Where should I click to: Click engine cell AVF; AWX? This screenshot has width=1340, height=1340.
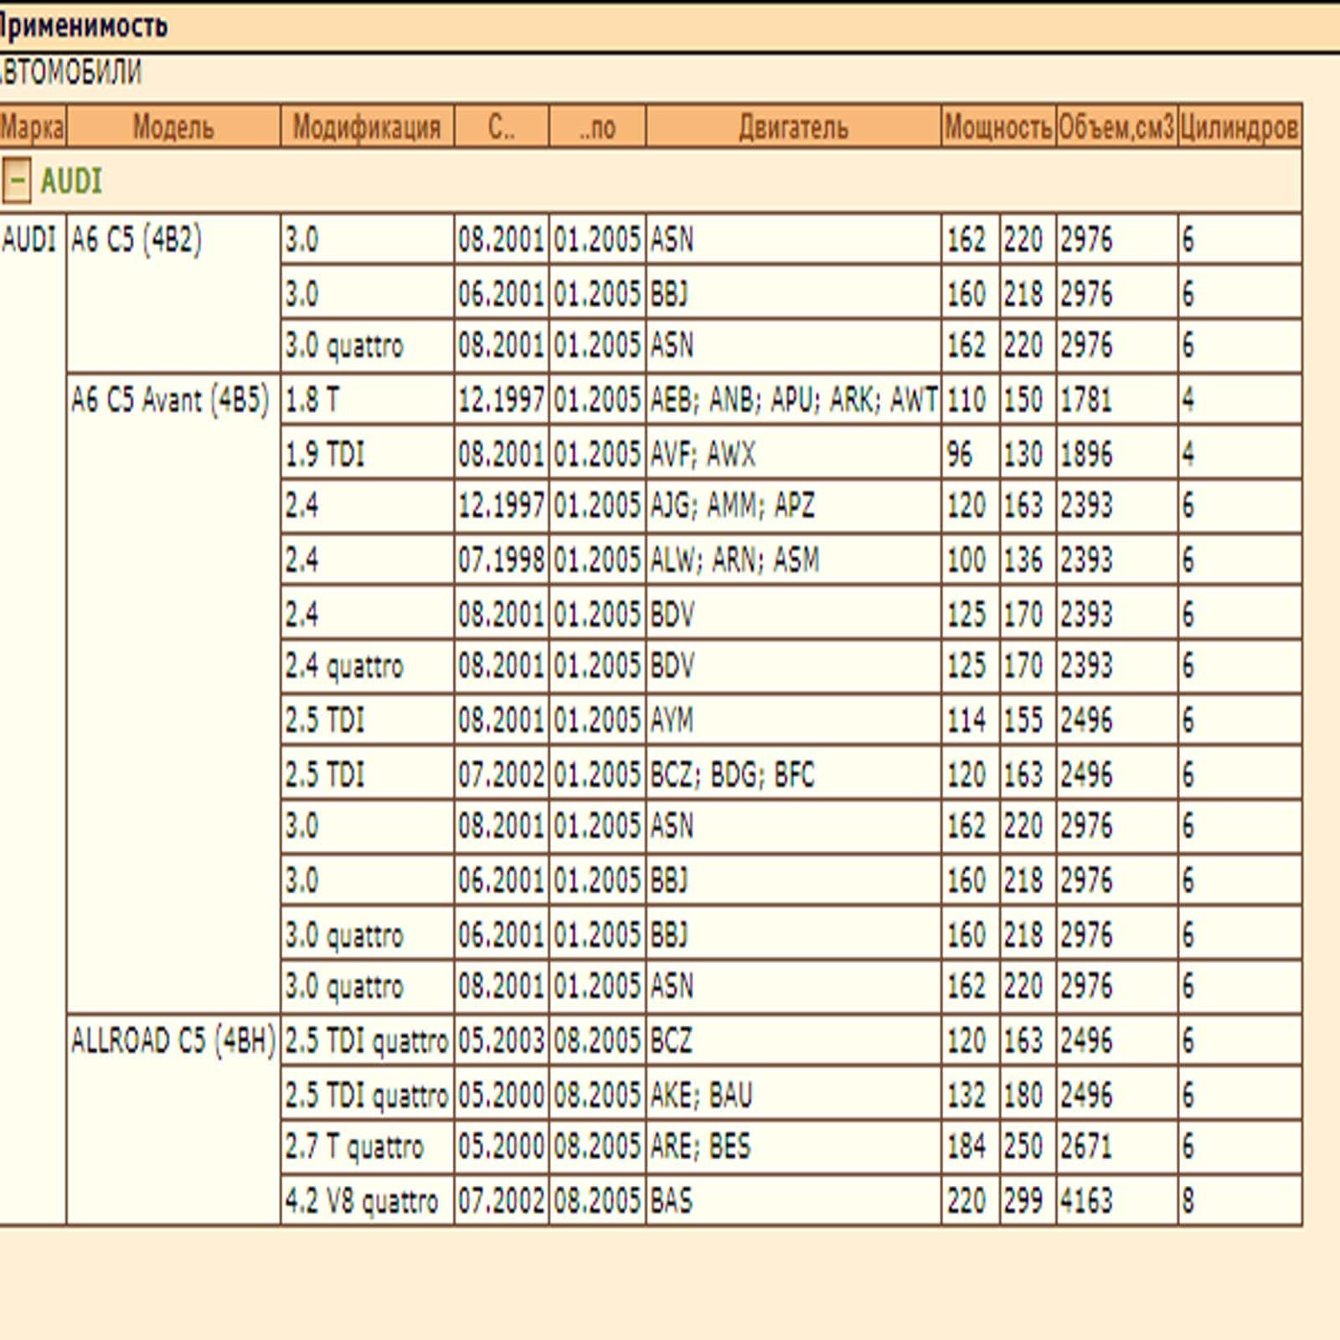(x=793, y=453)
